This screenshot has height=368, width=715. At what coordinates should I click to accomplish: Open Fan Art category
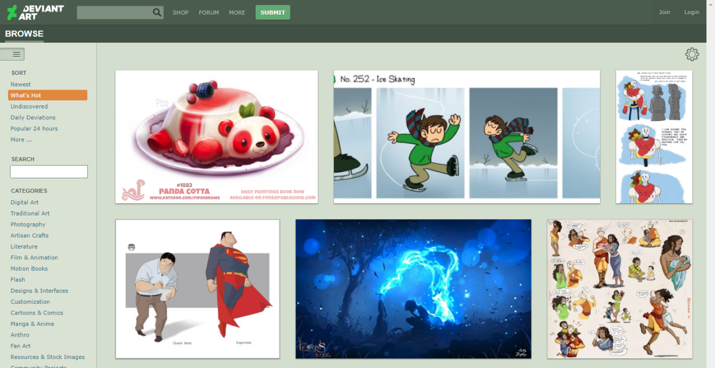click(21, 346)
